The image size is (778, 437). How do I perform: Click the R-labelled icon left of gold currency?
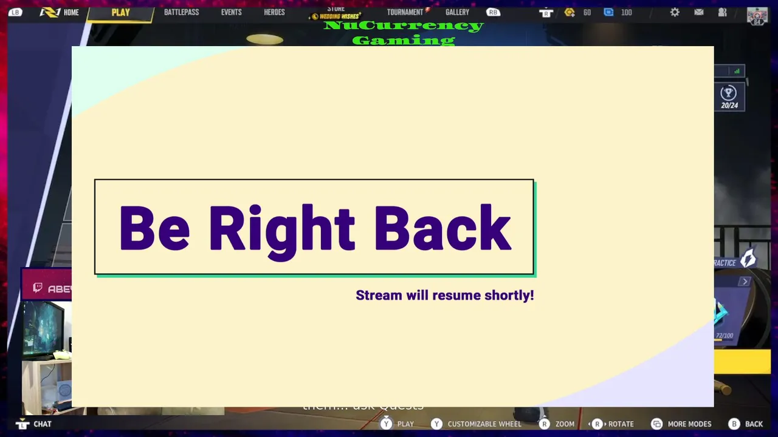tap(546, 12)
